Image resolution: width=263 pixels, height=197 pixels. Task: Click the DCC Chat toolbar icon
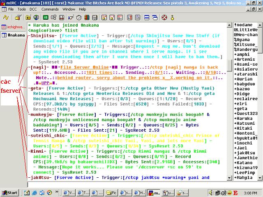tap(112, 17)
